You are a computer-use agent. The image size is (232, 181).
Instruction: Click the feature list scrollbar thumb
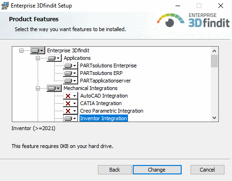point(214,61)
